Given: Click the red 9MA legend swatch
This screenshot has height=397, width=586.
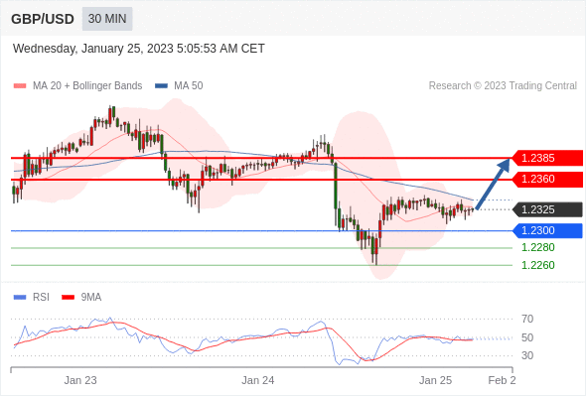Looking at the screenshot, I should pyautogui.click(x=68, y=298).
